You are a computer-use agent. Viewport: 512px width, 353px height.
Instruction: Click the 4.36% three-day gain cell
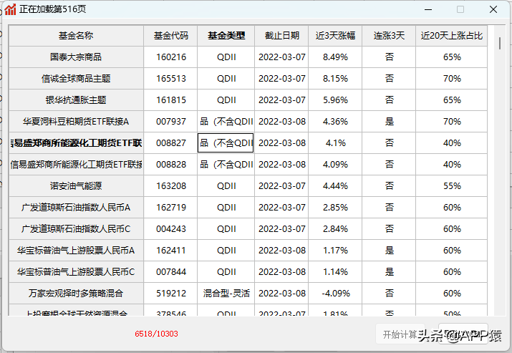[x=335, y=122]
